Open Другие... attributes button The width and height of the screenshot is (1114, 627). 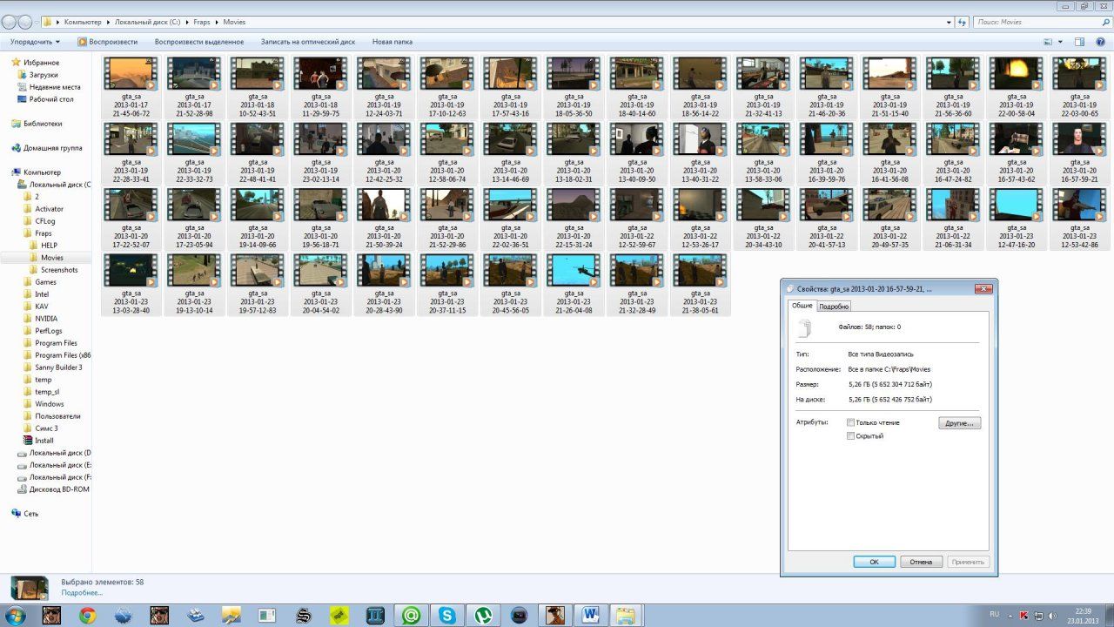960,423
